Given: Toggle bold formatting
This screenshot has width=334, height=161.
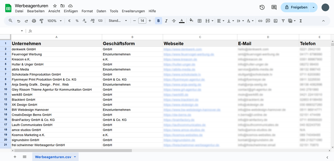Looking at the screenshot, I should (x=159, y=21).
